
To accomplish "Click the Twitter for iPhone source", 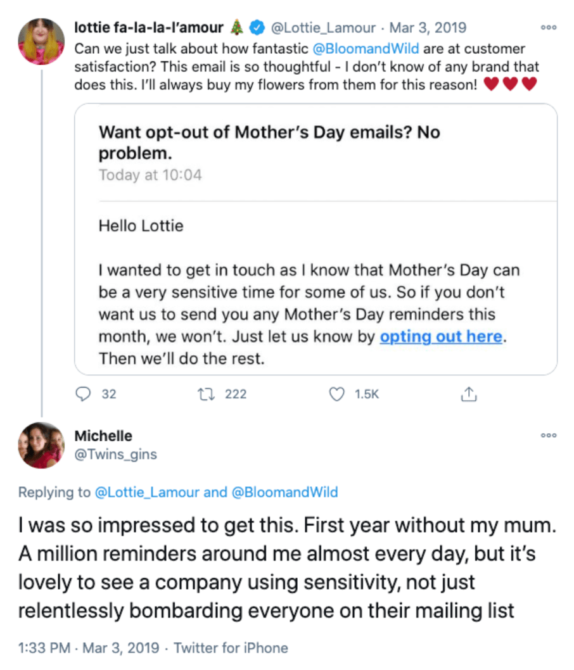I will 231,648.
